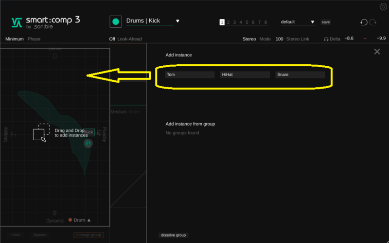The width and height of the screenshot is (389, 243).
Task: Open the settings gear icon
Action: tap(383, 7)
